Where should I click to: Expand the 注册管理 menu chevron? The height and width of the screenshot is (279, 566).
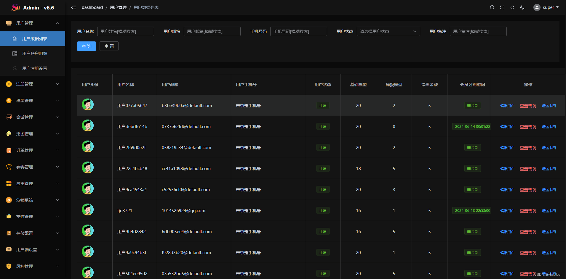[x=57, y=84]
